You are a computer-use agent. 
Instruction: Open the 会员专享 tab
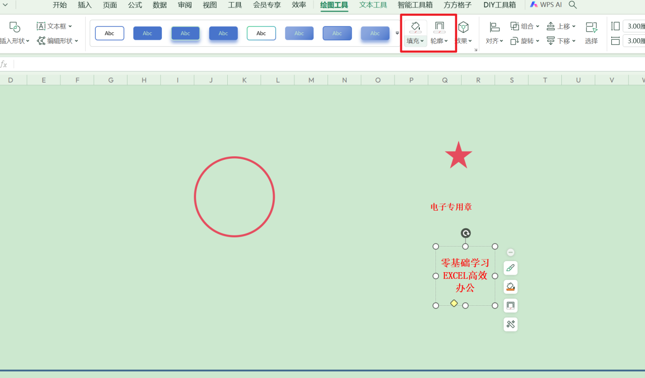point(267,5)
